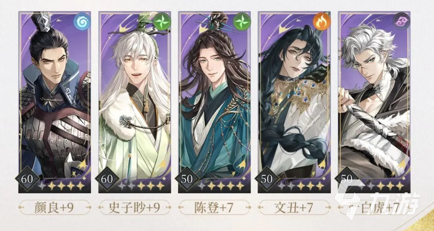Click the level 50 diamond badge on 陈登's card
This screenshot has width=434, height=231.
pos(187,179)
